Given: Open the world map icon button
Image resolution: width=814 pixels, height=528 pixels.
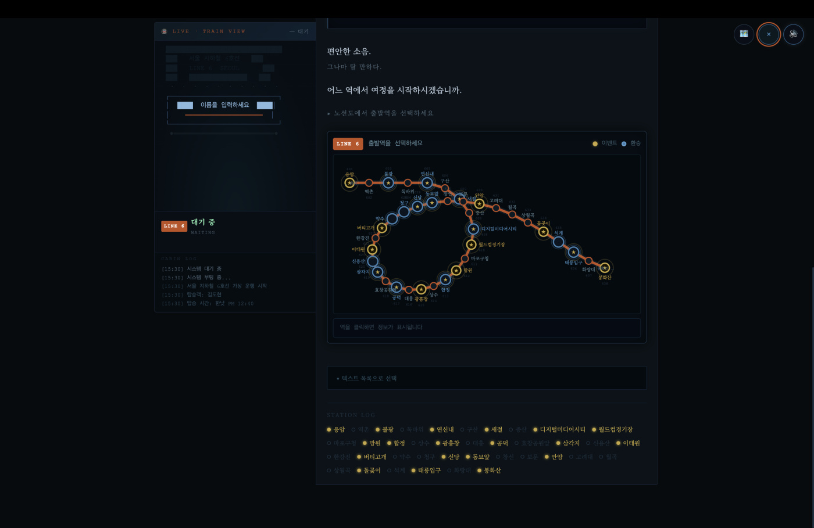Looking at the screenshot, I should (x=744, y=34).
